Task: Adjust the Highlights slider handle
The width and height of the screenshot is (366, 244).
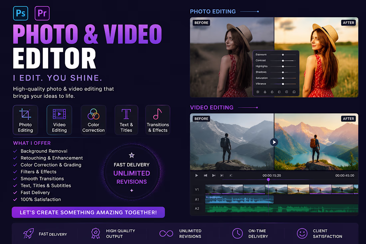Action: tap(283, 66)
